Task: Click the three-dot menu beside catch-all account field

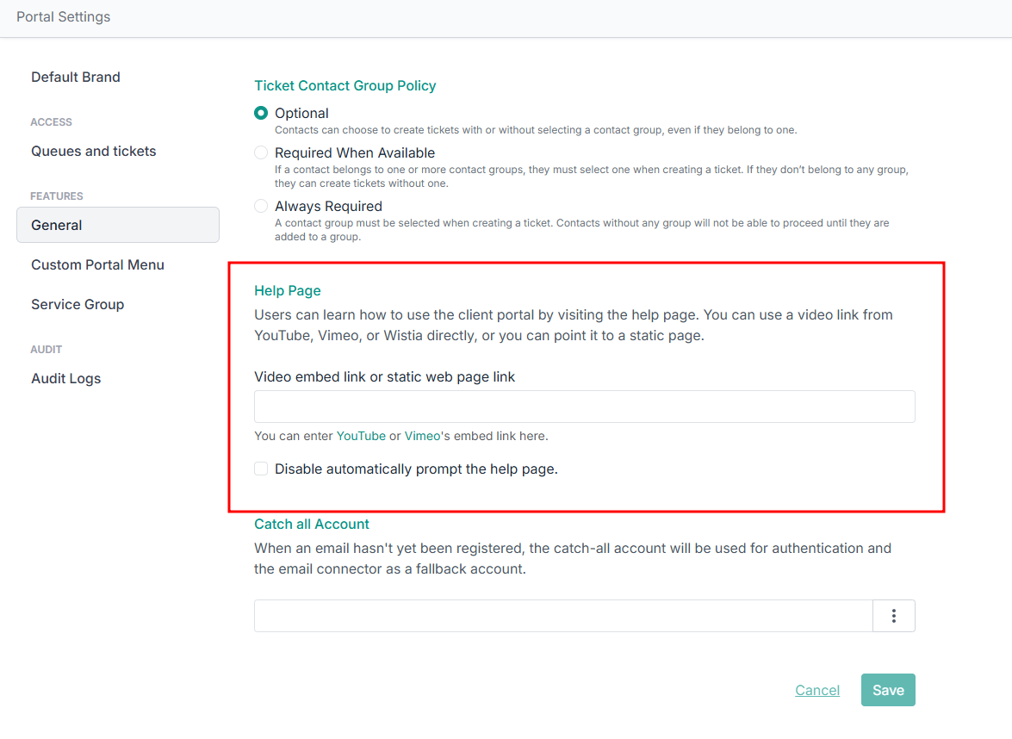Action: point(894,616)
